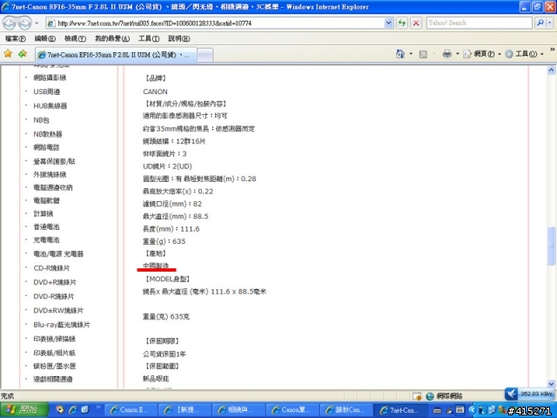Open the 工具(T) menu

[149, 38]
